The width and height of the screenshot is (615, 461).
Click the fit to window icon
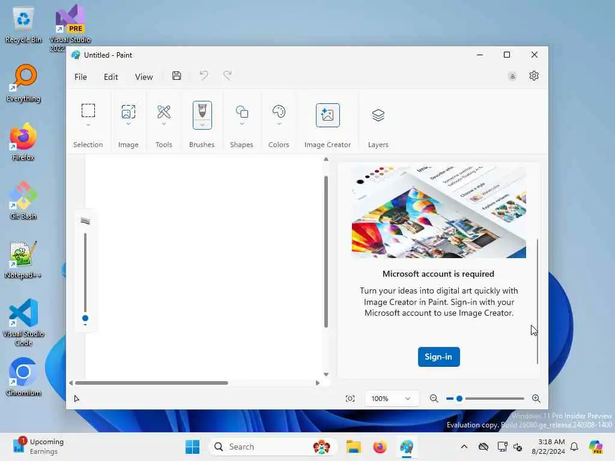[x=350, y=399]
